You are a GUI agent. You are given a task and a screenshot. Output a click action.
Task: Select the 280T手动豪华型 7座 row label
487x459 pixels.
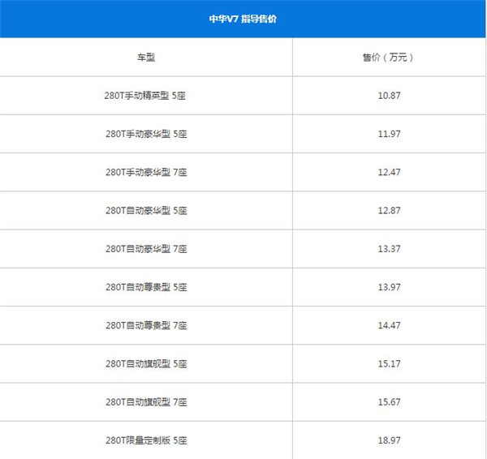[x=146, y=172]
